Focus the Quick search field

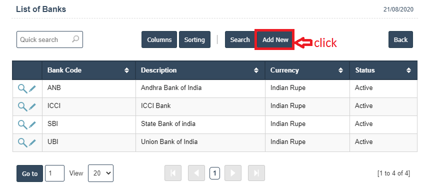click(49, 39)
